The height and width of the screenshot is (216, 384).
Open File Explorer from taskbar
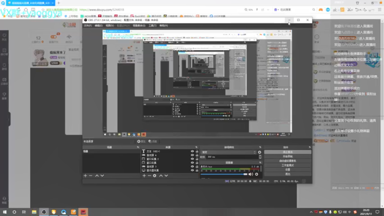point(34,212)
